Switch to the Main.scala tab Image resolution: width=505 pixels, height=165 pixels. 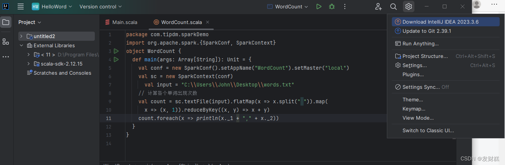point(121,22)
